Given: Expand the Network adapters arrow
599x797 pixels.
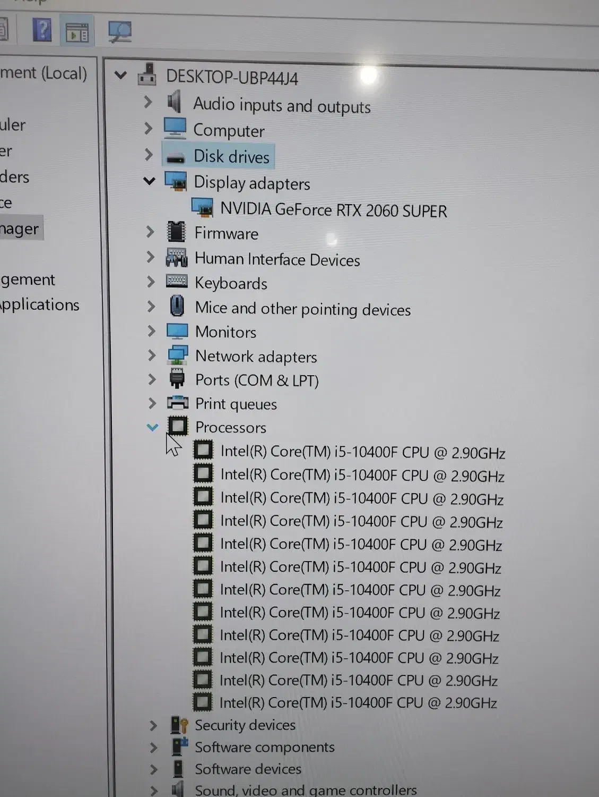Looking at the screenshot, I should (152, 355).
